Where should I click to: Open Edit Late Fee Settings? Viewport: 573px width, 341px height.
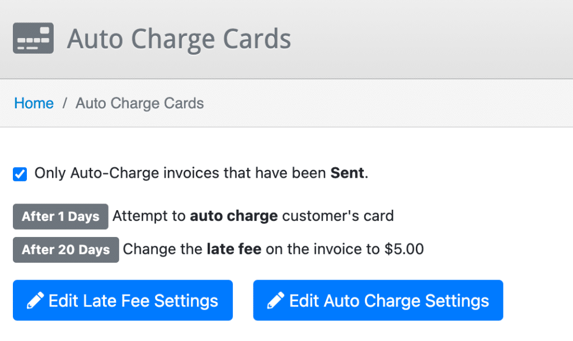tap(123, 300)
